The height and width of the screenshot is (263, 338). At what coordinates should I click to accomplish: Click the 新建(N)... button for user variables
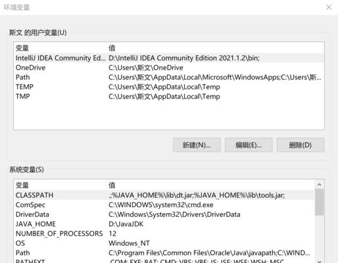tap(197, 145)
